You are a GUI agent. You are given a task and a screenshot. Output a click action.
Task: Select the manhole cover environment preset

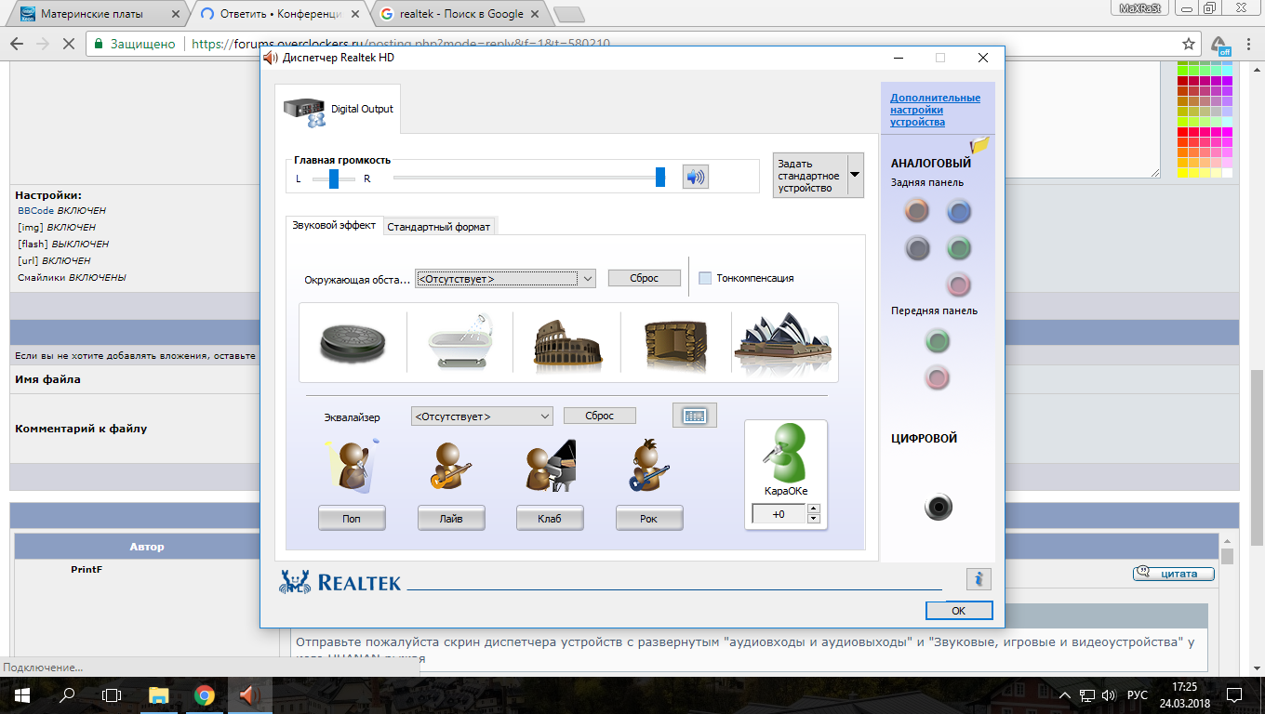click(353, 342)
